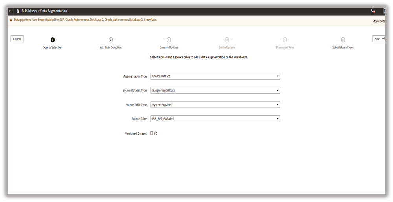Click the warning triangle icon in banner
The height and width of the screenshot is (202, 393).
[x=11, y=20]
